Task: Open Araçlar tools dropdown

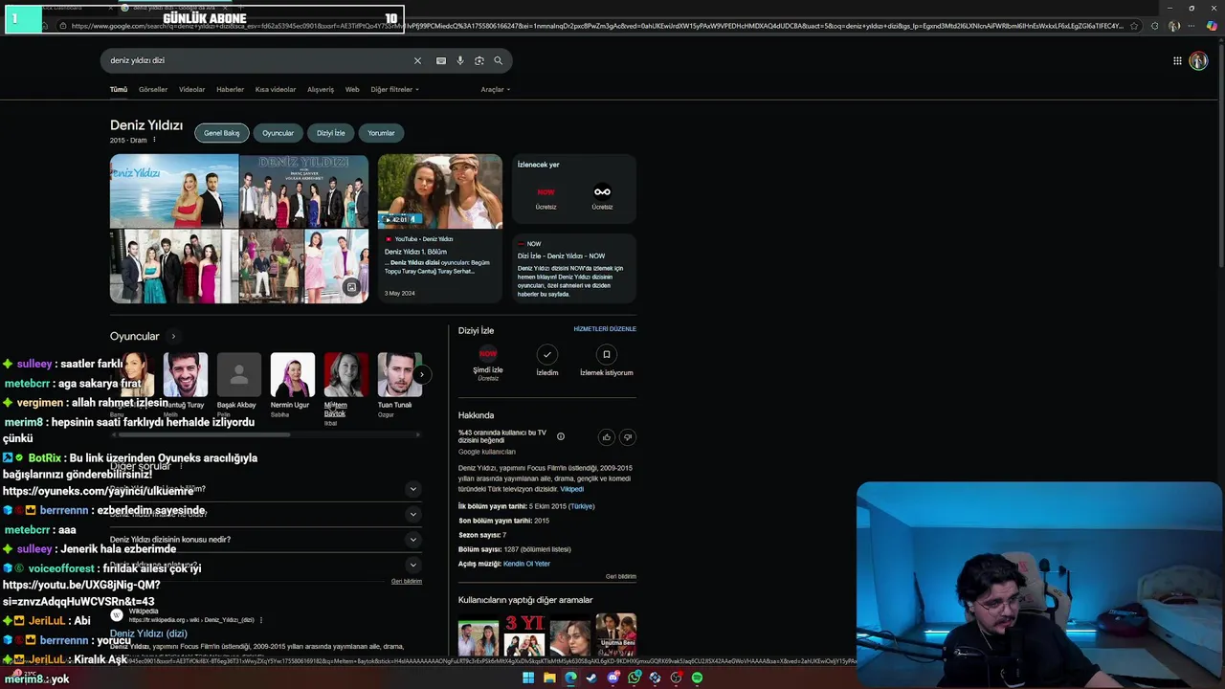Action: tap(495, 89)
